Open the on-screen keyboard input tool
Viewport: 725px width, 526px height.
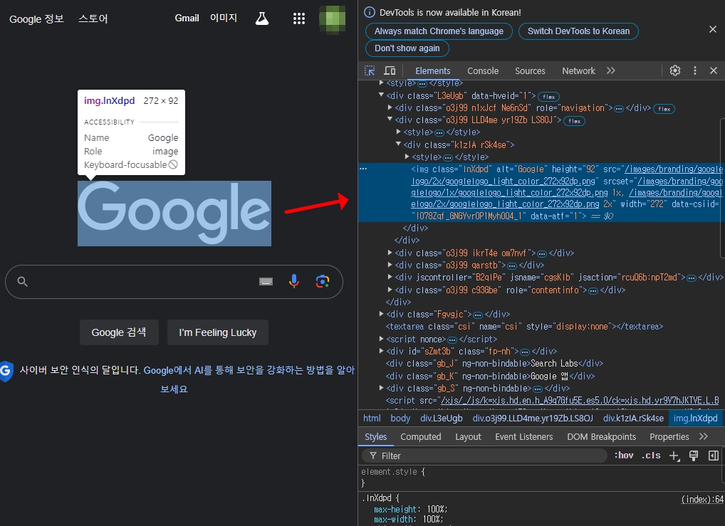266,281
